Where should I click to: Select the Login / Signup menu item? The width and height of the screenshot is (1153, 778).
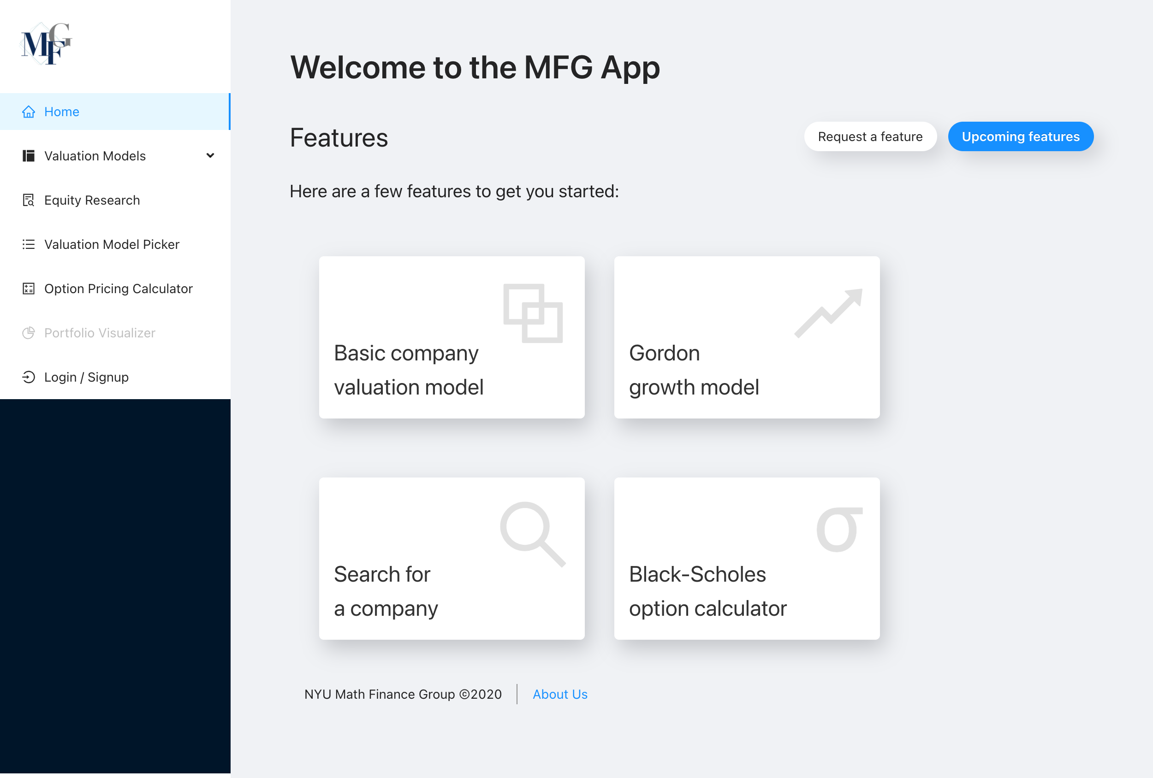click(85, 376)
